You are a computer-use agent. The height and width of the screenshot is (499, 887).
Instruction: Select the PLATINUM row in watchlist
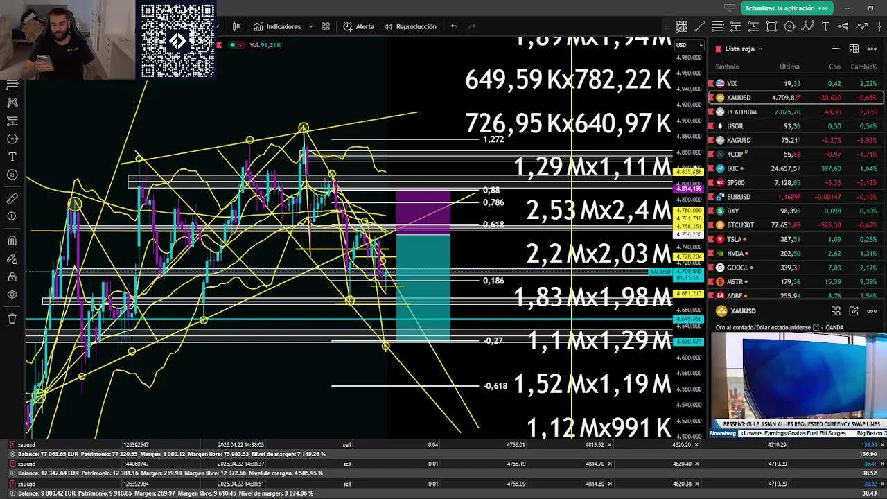point(796,112)
